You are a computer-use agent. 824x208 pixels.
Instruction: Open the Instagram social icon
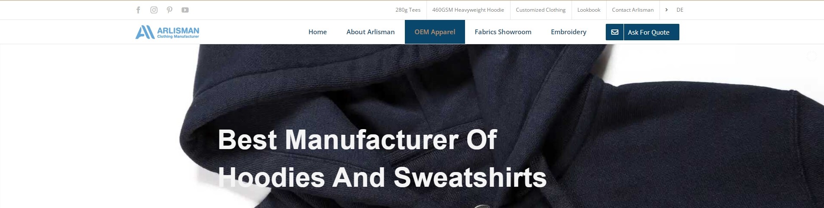point(154,10)
